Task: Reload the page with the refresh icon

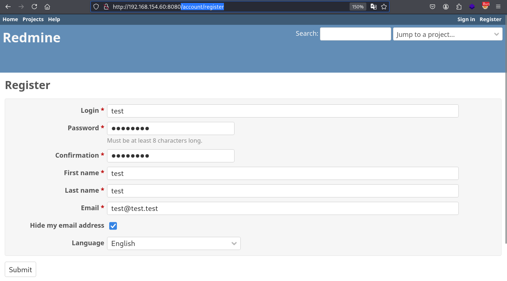Action: (x=34, y=7)
